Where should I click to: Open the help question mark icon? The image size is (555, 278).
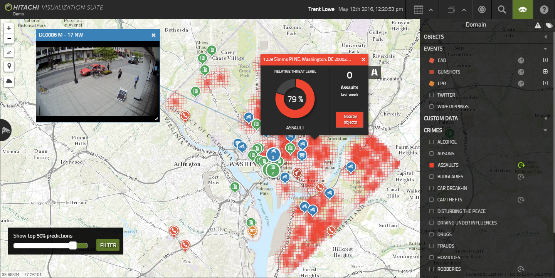[544, 10]
